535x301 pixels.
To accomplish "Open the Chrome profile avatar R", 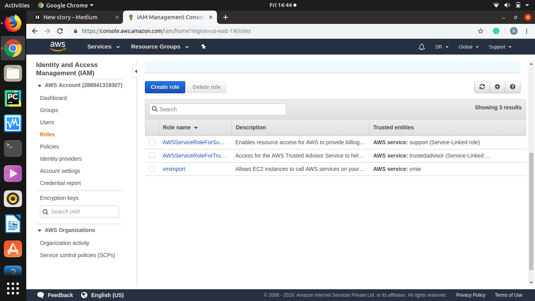I will (x=514, y=31).
